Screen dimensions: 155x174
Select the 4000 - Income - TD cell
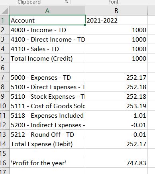[47, 30]
